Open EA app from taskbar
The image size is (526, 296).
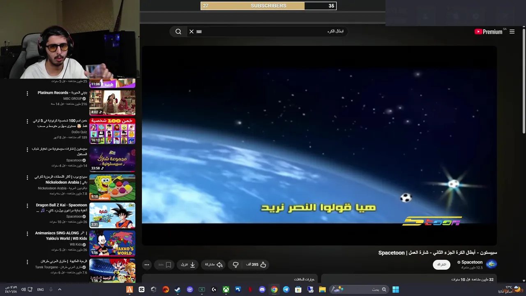pyautogui.click(x=166, y=289)
